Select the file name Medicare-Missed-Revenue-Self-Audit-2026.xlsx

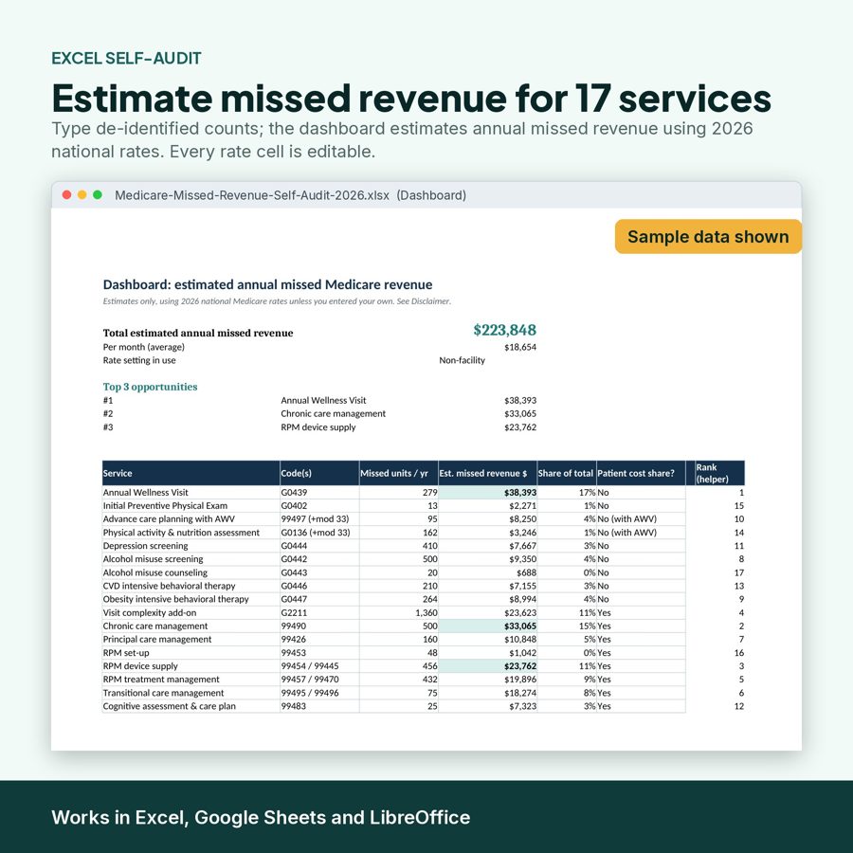tap(252, 195)
